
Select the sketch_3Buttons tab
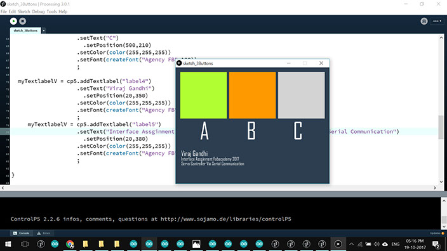25,30
